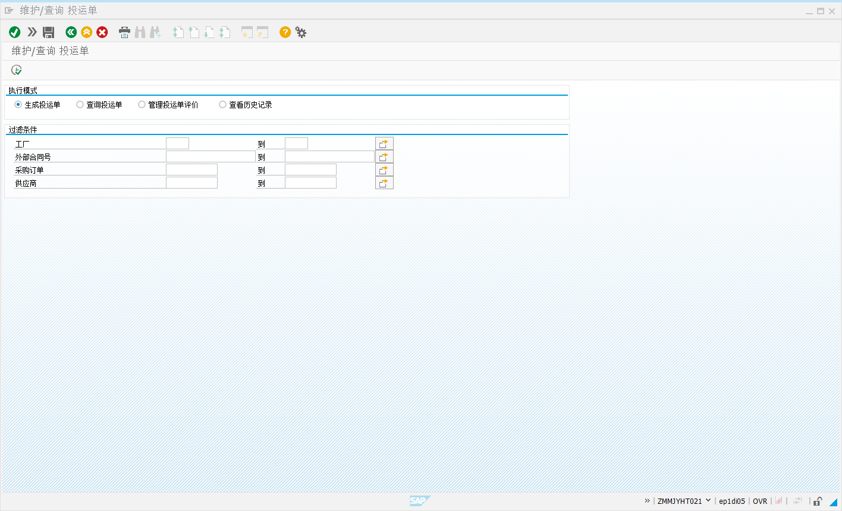Click the 外部合同号 from-value input field

tap(211, 156)
